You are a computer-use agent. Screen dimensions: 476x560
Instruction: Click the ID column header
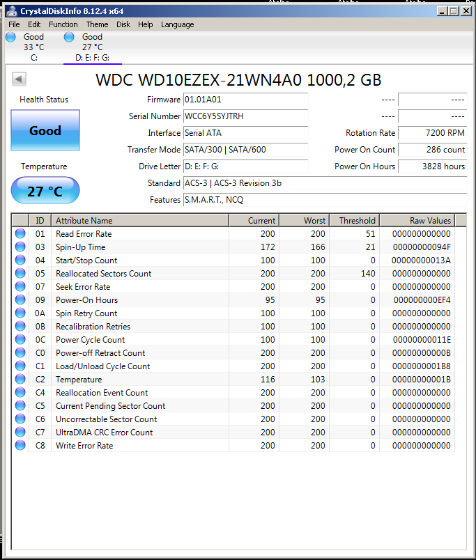40,220
